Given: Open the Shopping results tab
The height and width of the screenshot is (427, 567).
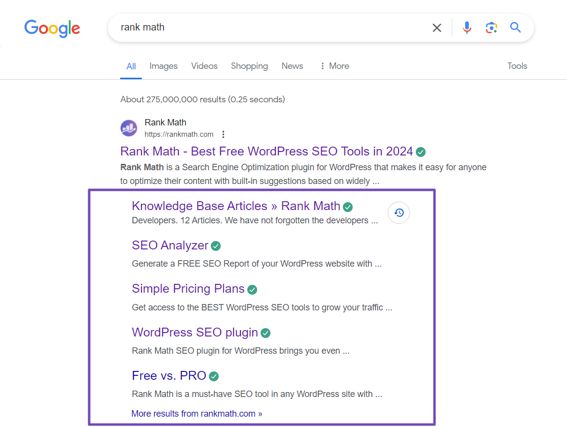Looking at the screenshot, I should click(x=249, y=65).
